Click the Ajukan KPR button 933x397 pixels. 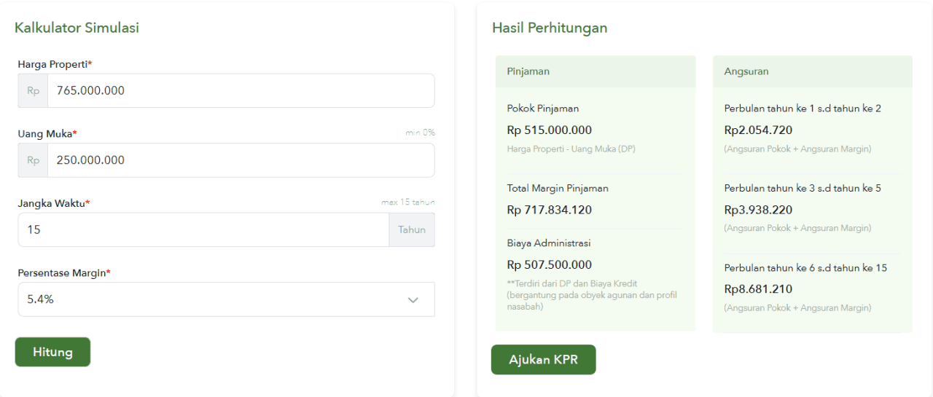[543, 360]
